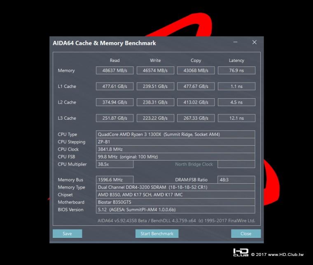Click CPU Type field QuadCore AMD Ryzen 3
Viewport: 313px width, 265px height.
click(x=175, y=135)
